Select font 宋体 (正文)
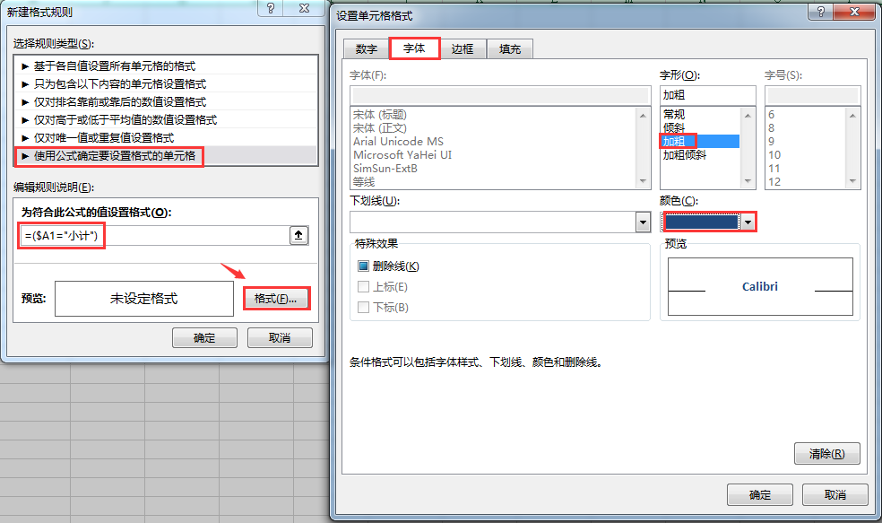The height and width of the screenshot is (523, 882). pos(380,127)
